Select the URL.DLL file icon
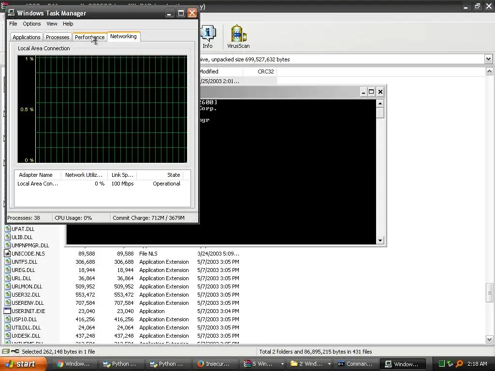 pyautogui.click(x=8, y=278)
